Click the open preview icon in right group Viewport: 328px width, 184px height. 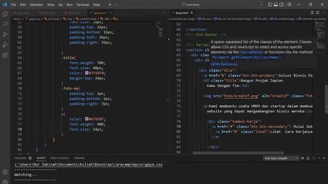click(x=312, y=13)
